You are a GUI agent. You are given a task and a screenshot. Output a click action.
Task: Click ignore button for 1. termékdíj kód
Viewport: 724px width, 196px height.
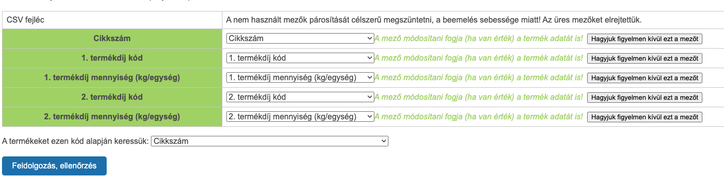(645, 58)
